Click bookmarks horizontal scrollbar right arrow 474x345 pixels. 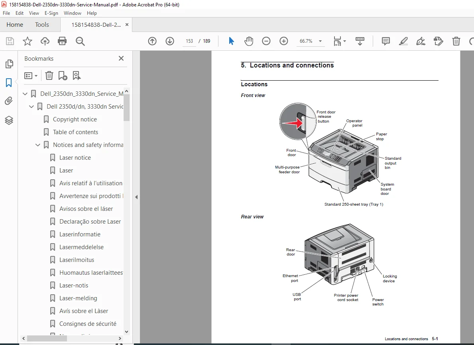(x=120, y=338)
